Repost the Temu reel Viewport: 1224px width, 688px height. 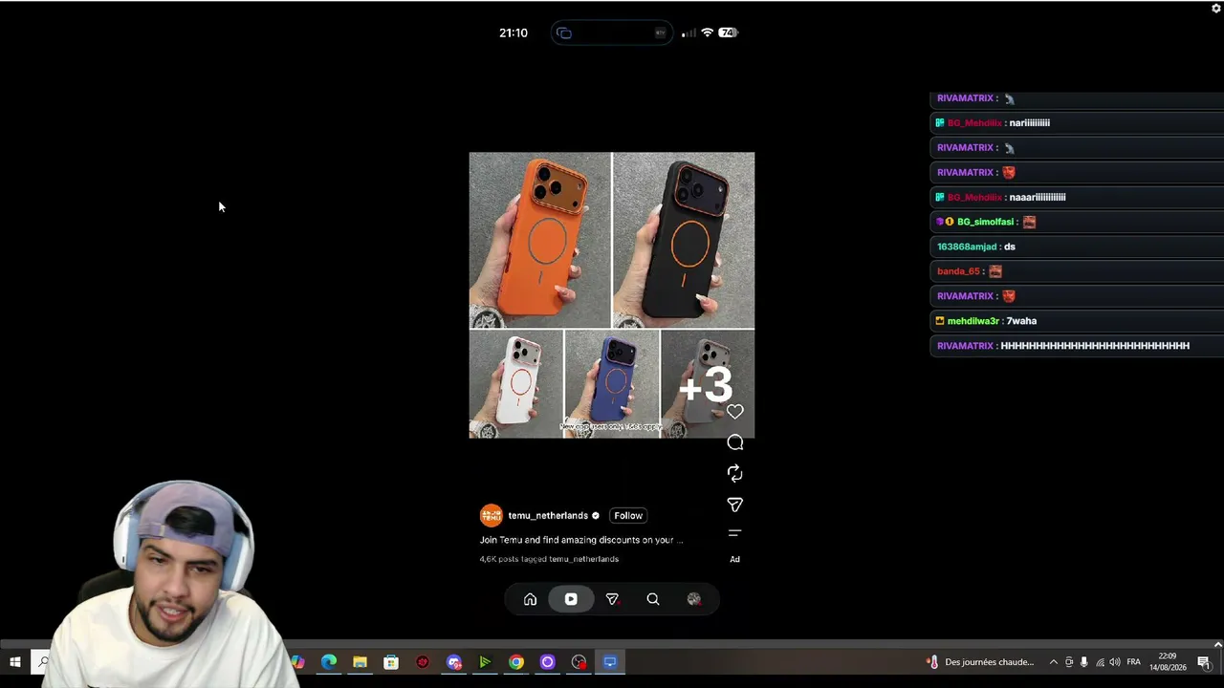click(x=734, y=473)
